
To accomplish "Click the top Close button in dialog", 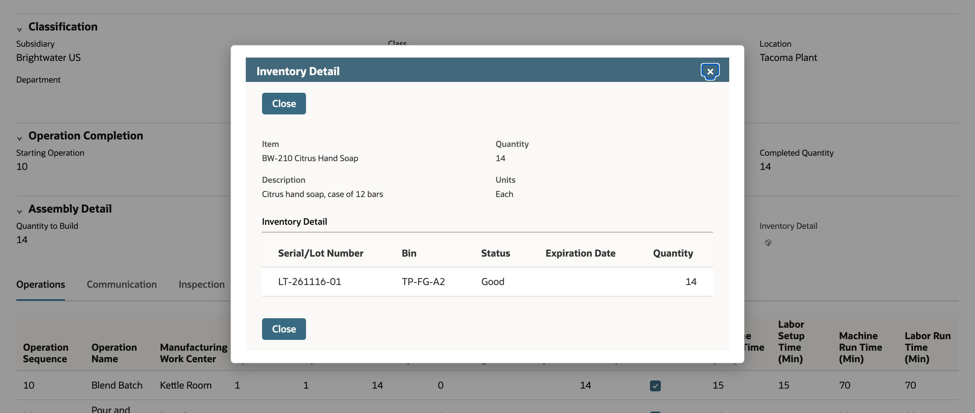I will click(284, 103).
